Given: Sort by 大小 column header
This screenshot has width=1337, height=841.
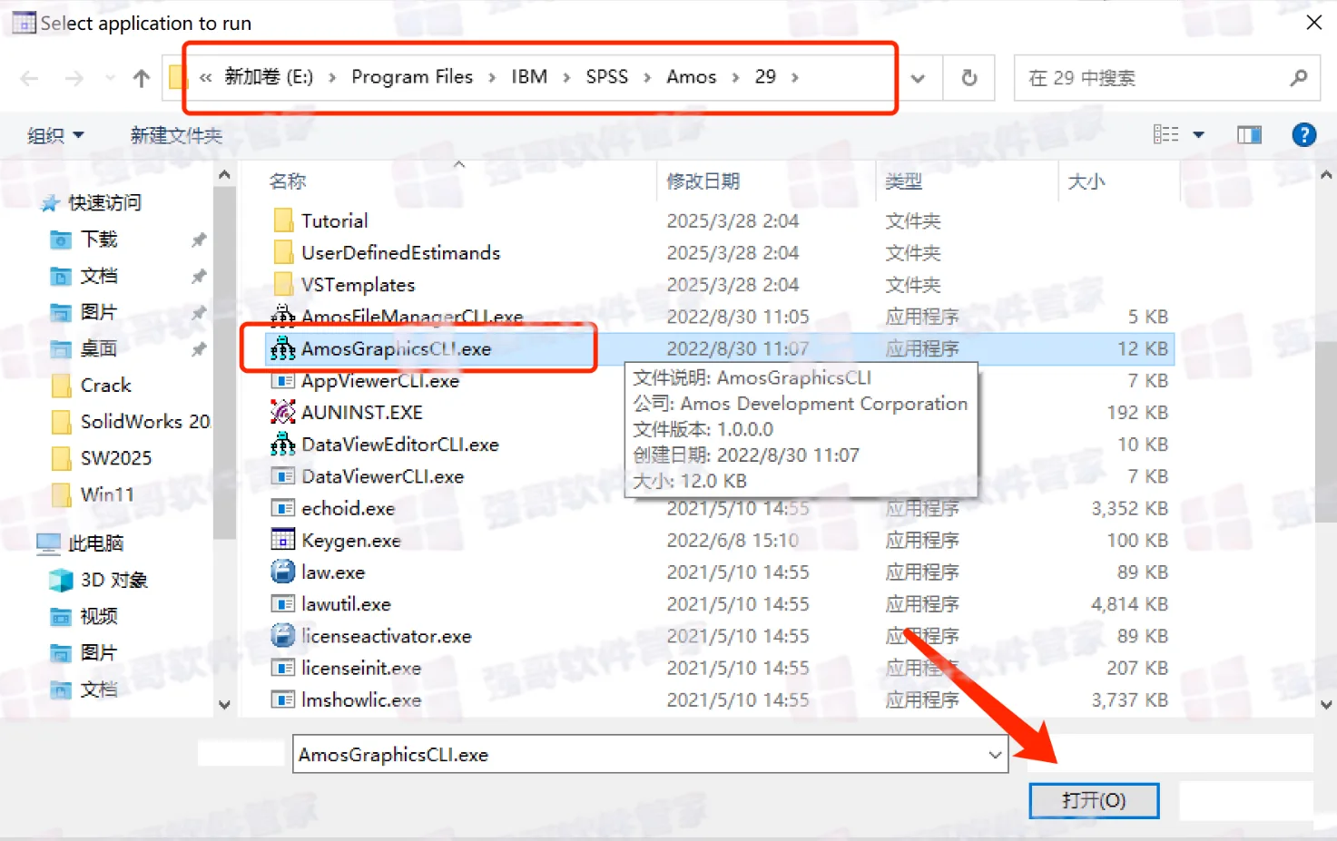Looking at the screenshot, I should point(1086,181).
